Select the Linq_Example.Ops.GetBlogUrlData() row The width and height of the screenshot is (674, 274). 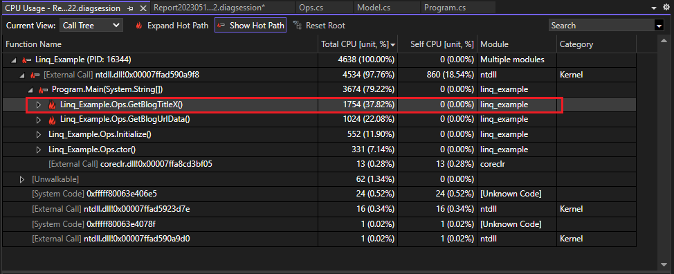tap(319, 120)
